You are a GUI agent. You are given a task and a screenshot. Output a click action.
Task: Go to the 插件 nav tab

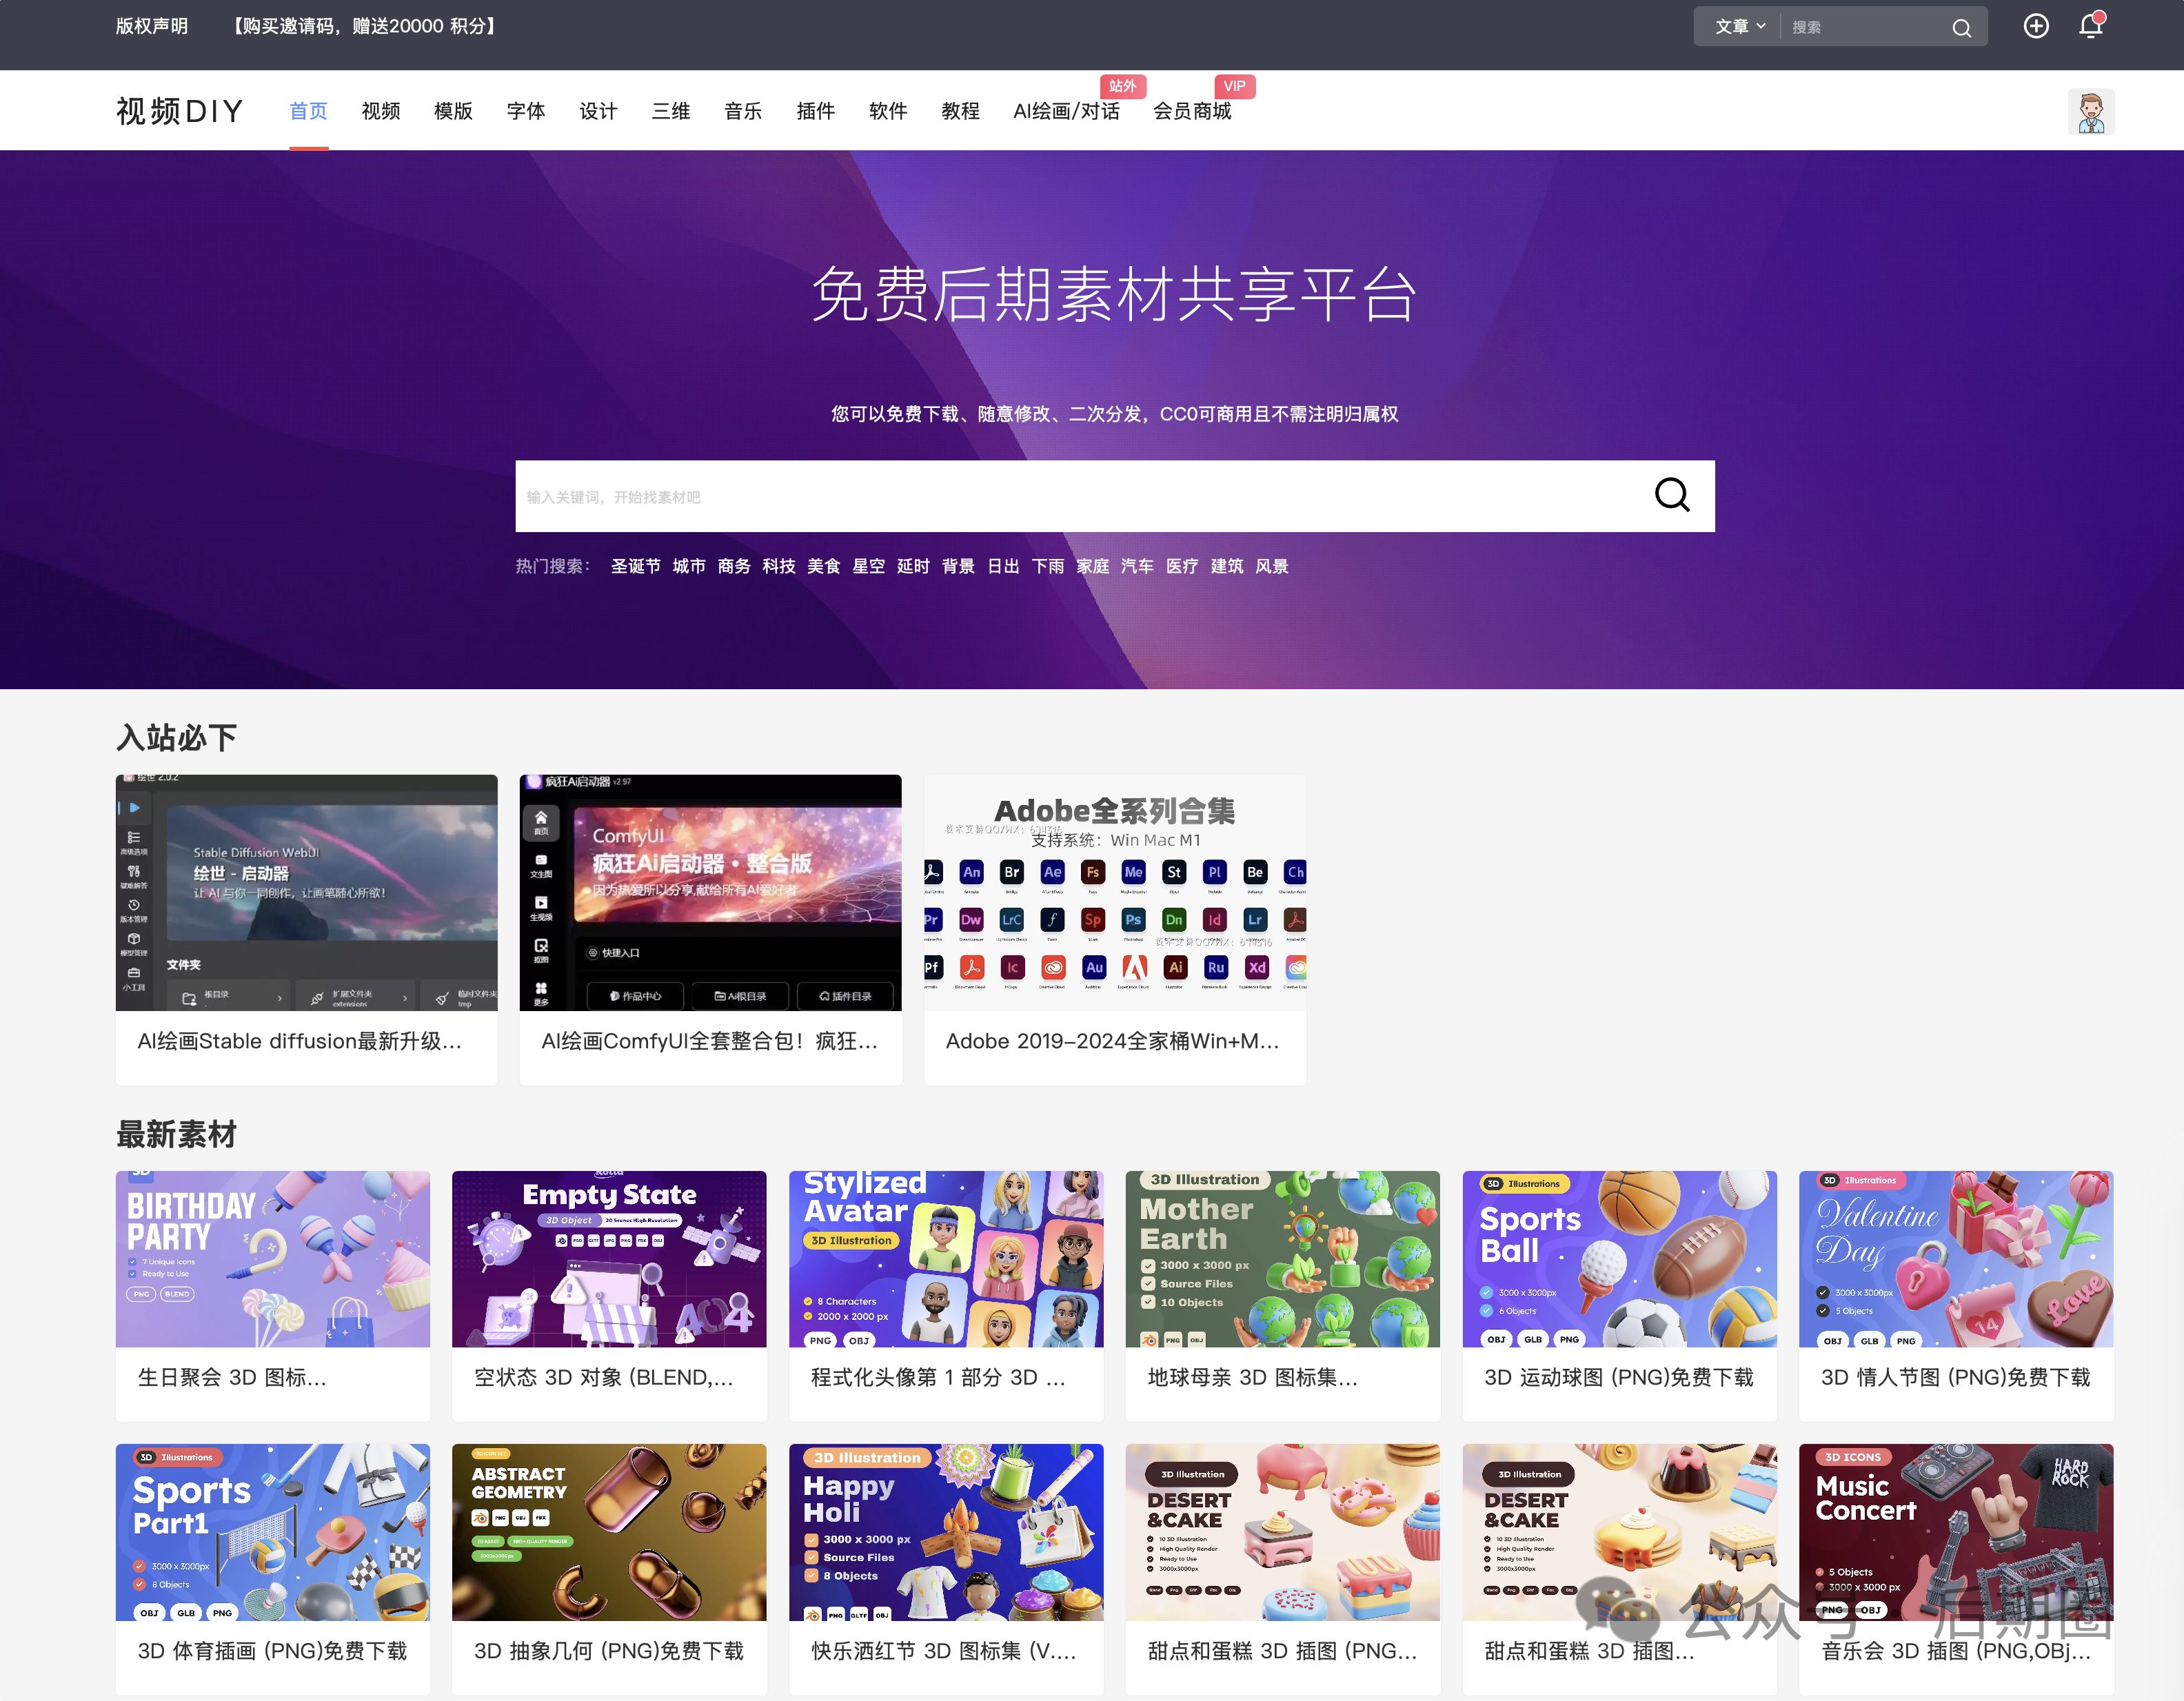(816, 111)
